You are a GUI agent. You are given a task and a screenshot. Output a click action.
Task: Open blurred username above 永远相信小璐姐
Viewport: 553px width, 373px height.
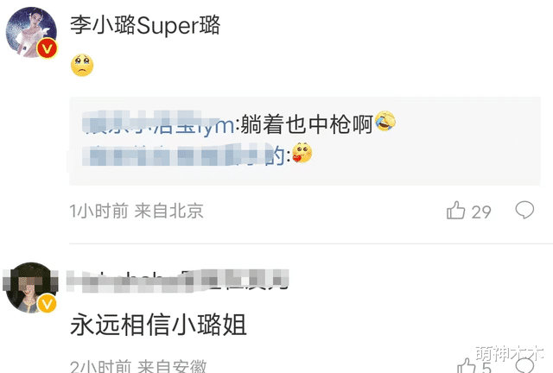178,281
